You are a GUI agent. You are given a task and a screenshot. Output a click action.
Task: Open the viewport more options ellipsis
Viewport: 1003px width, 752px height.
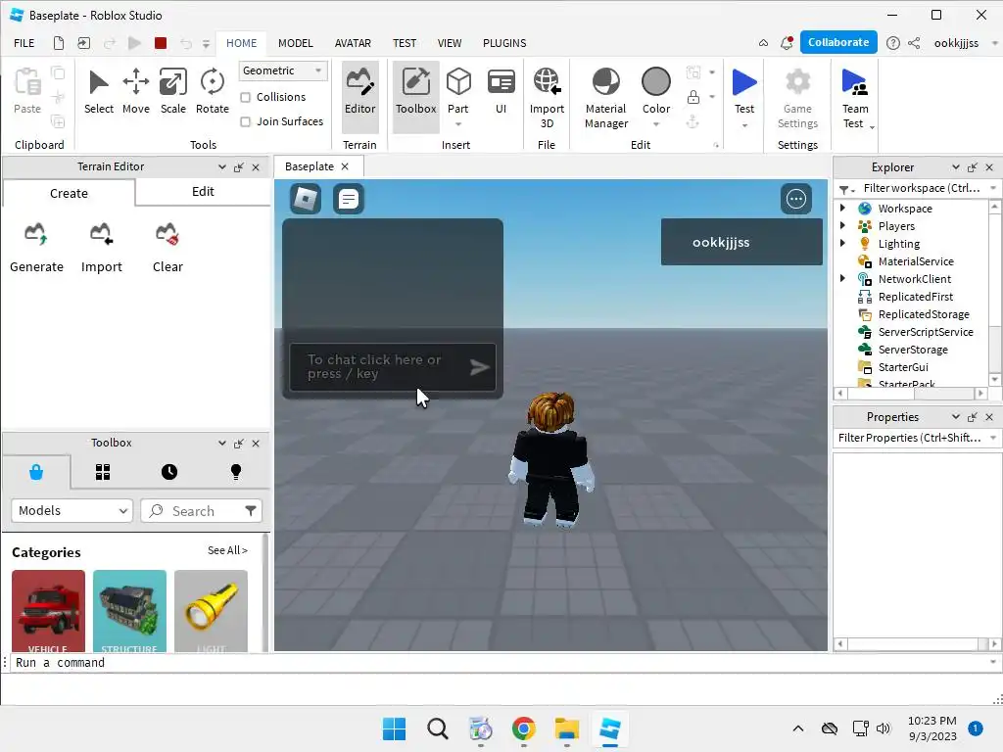click(x=795, y=199)
